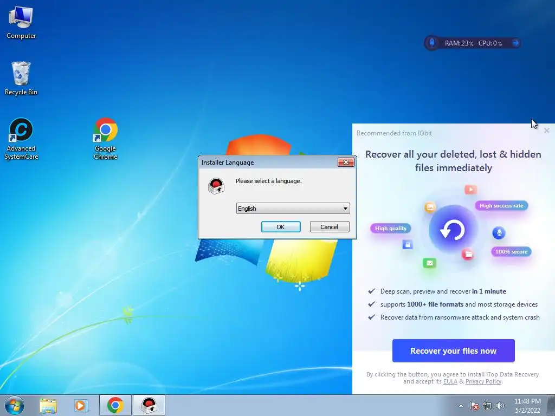Click the Show desktop strip on taskbar
The height and width of the screenshot is (416, 555).
551,405
